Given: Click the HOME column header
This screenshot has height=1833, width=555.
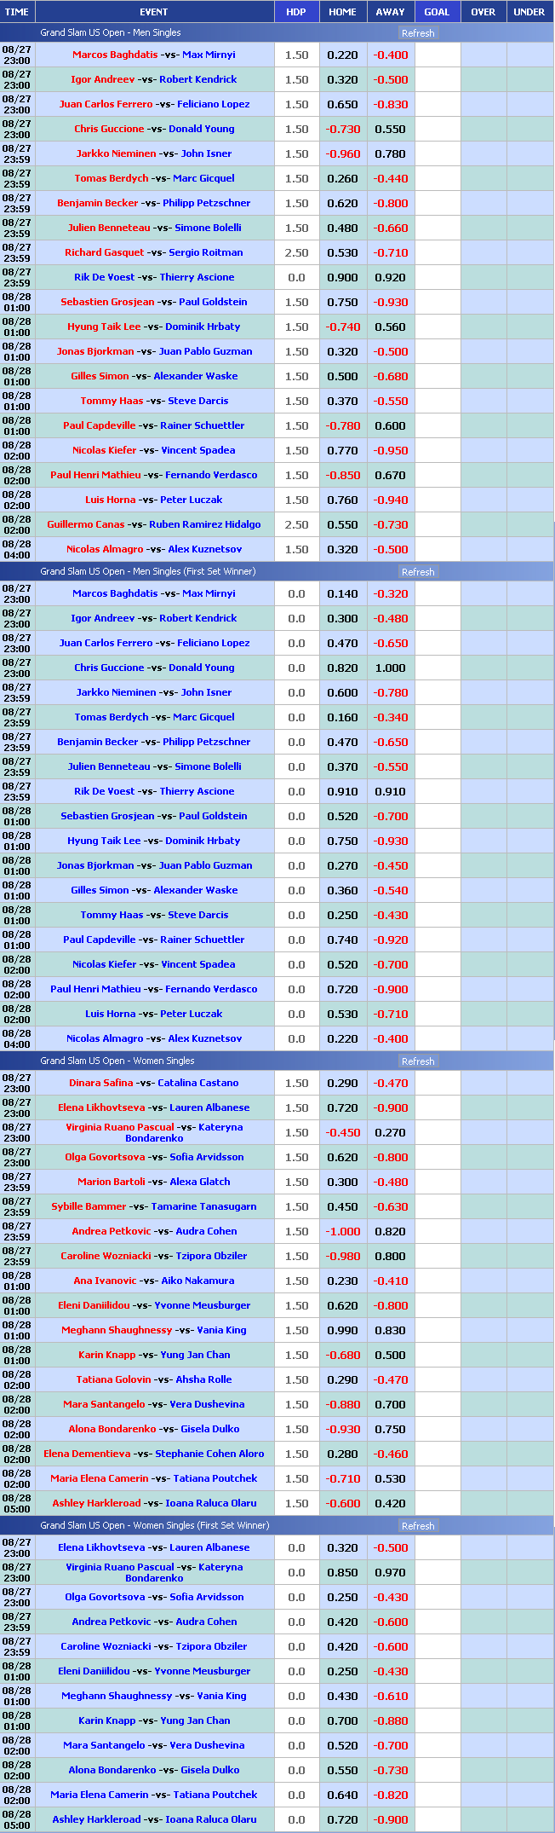Looking at the screenshot, I should click(342, 12).
